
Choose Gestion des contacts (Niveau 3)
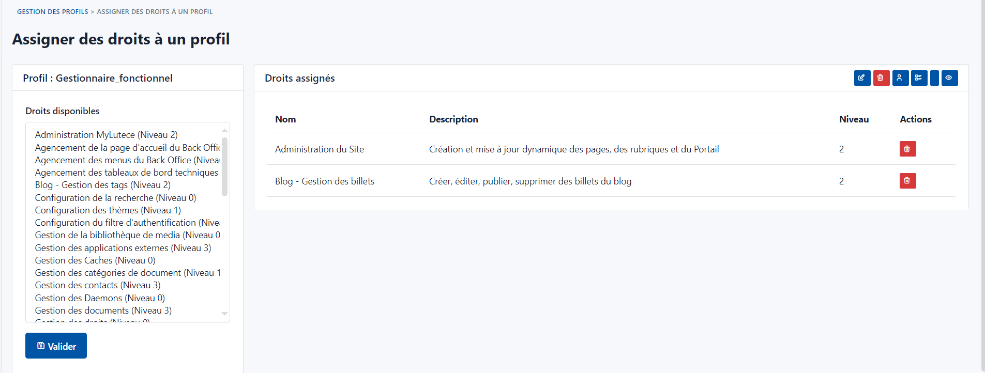point(98,285)
